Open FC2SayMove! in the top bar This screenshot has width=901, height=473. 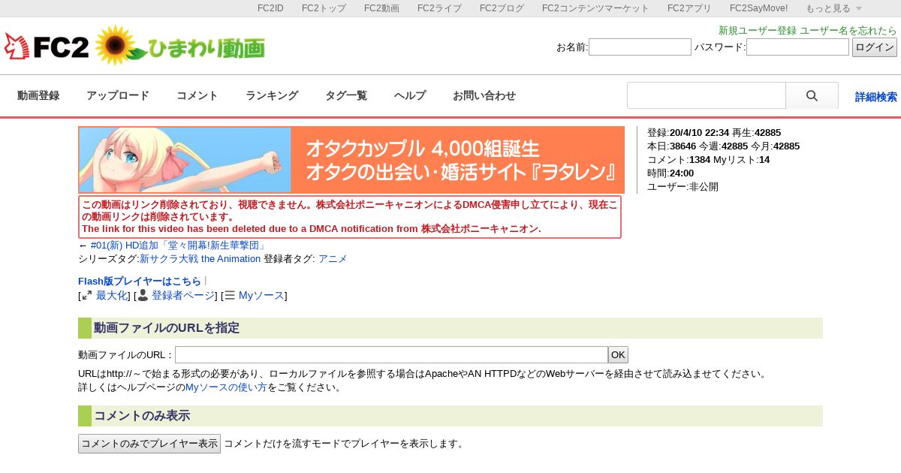pos(758,8)
